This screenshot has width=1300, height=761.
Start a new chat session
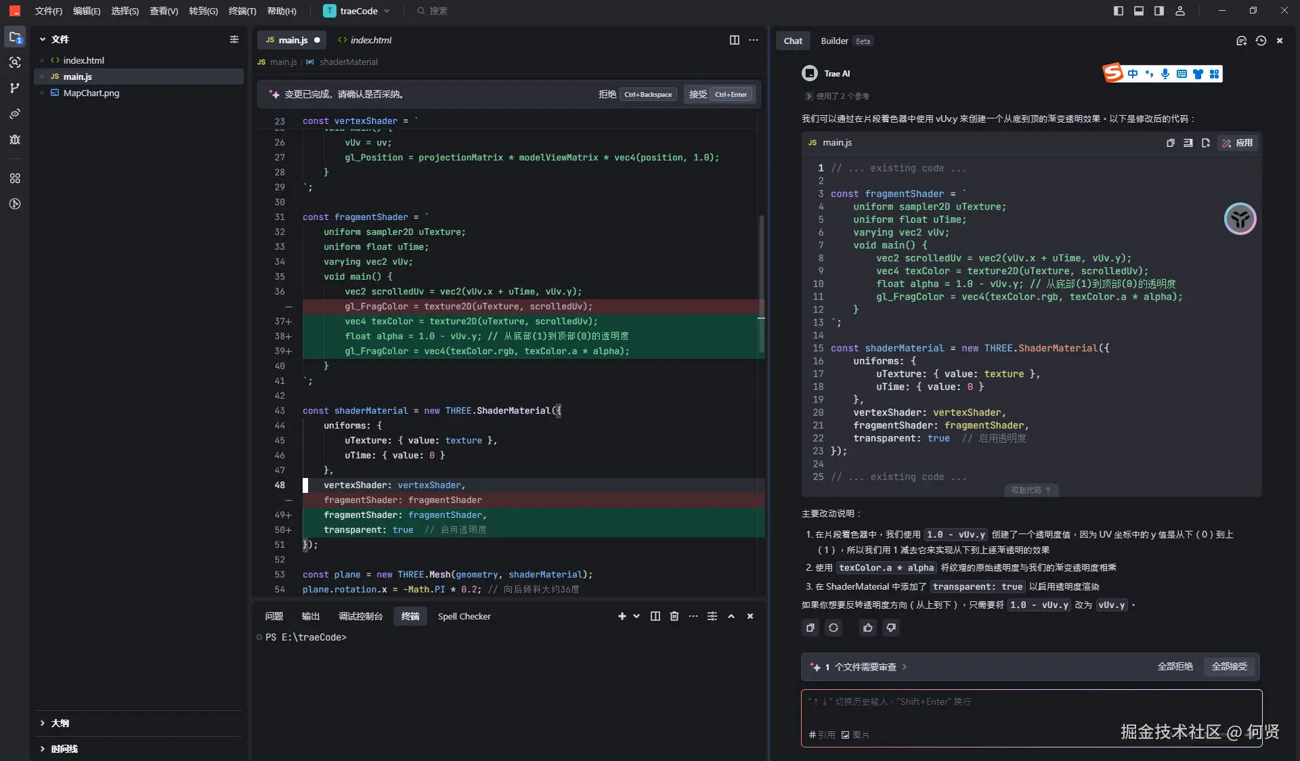tap(1241, 41)
